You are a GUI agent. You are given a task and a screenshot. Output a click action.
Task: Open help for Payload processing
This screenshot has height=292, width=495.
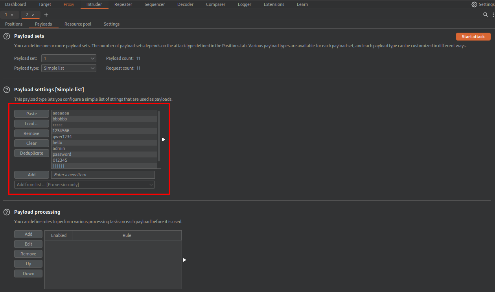tap(7, 212)
